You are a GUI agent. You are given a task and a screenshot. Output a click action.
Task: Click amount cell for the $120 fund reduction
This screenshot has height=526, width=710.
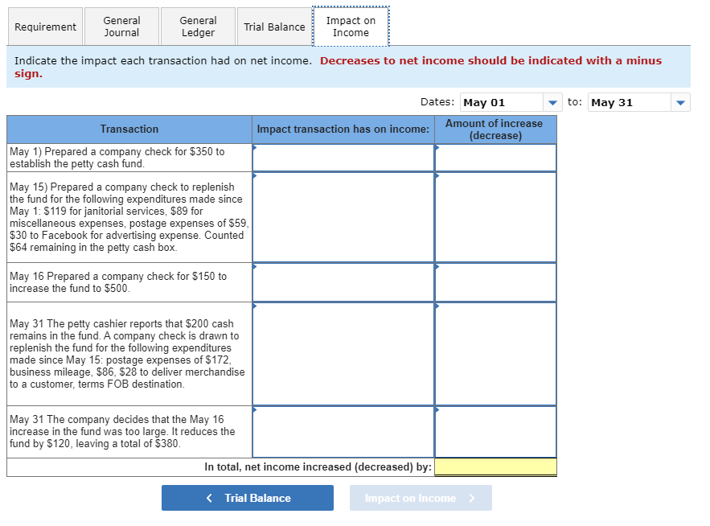495,432
